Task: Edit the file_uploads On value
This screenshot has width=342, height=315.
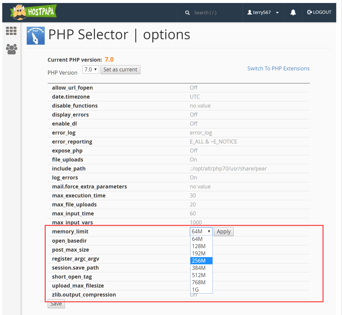Action: (x=193, y=159)
